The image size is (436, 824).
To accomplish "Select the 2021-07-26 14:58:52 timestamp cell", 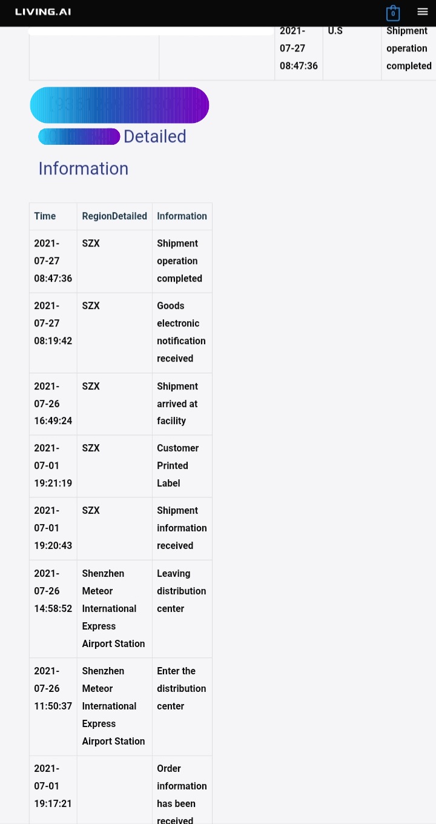I will tap(53, 591).
